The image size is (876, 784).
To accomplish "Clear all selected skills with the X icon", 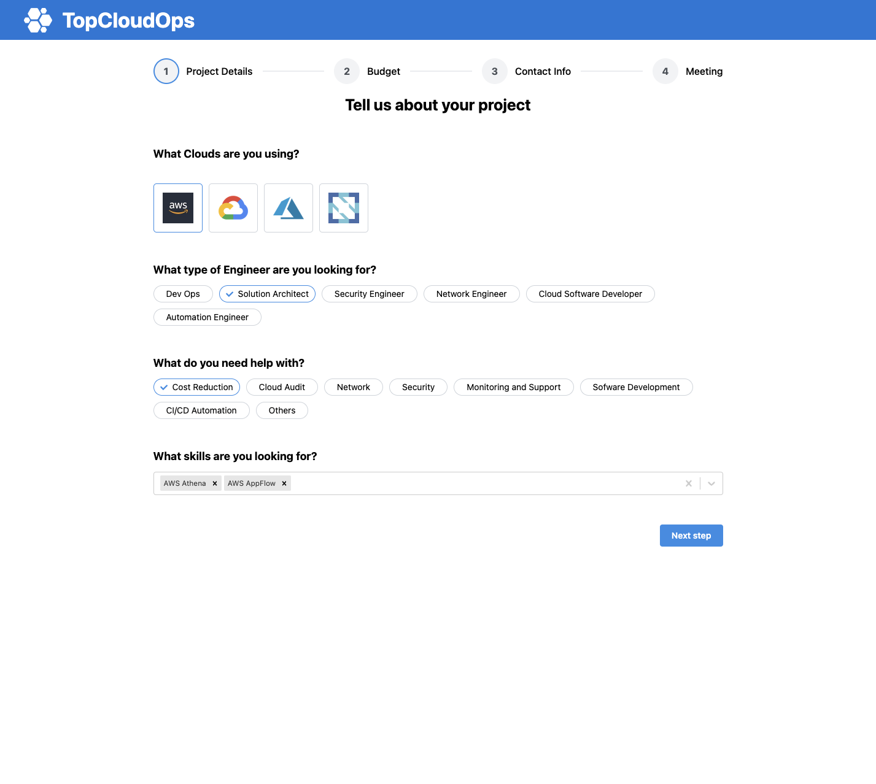I will tap(688, 483).
